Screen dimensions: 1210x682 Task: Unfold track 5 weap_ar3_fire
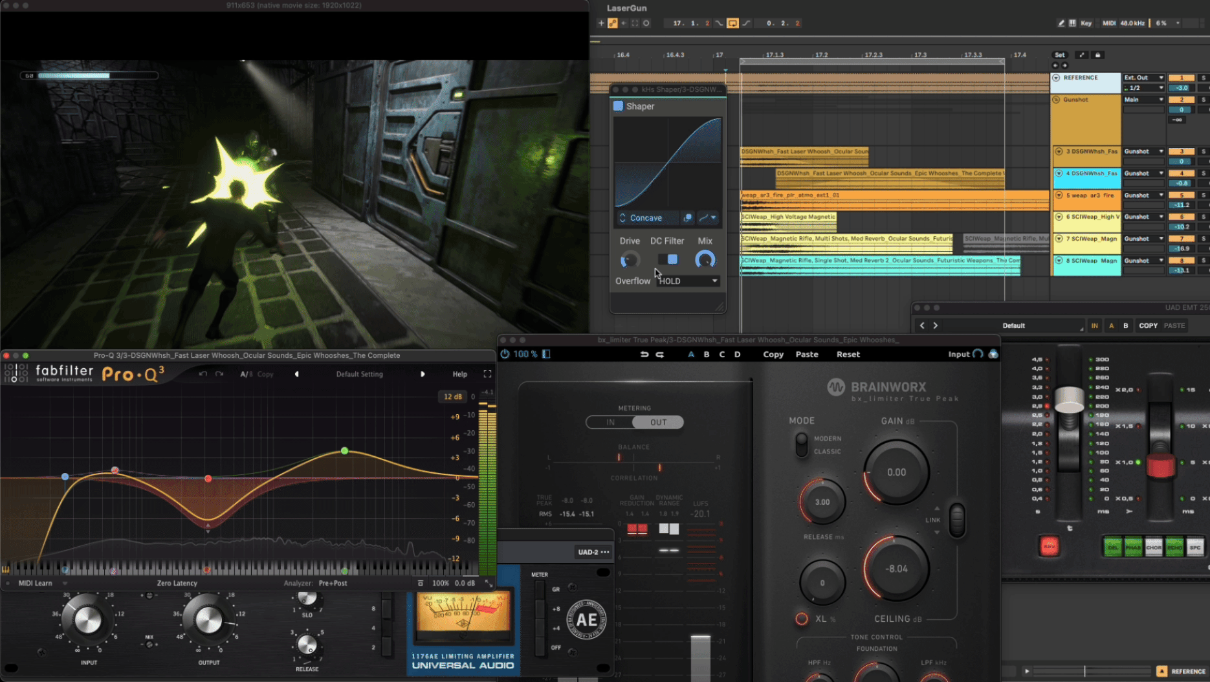[1059, 195]
